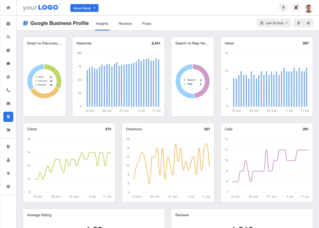Open the pie chart analytics icon

tap(8, 50)
